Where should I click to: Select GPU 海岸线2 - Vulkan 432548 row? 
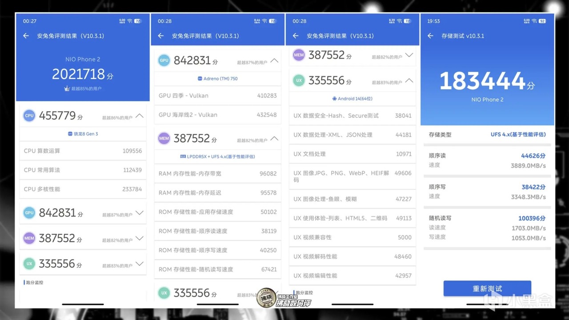pos(218,115)
